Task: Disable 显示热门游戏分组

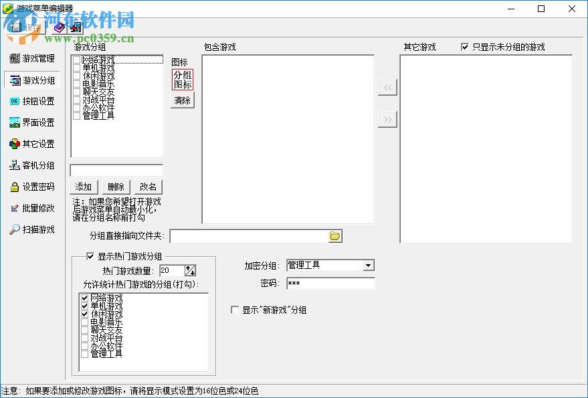Action: (x=90, y=256)
